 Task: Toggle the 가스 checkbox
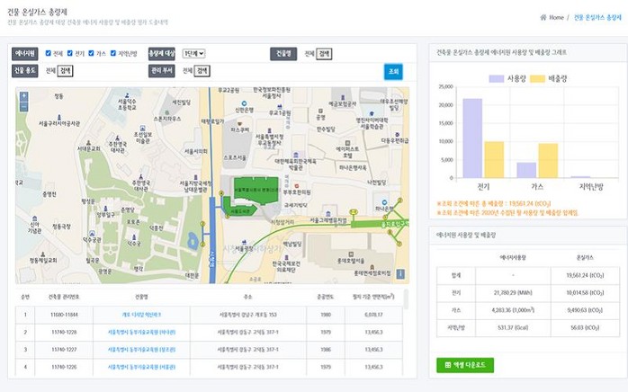point(91,53)
